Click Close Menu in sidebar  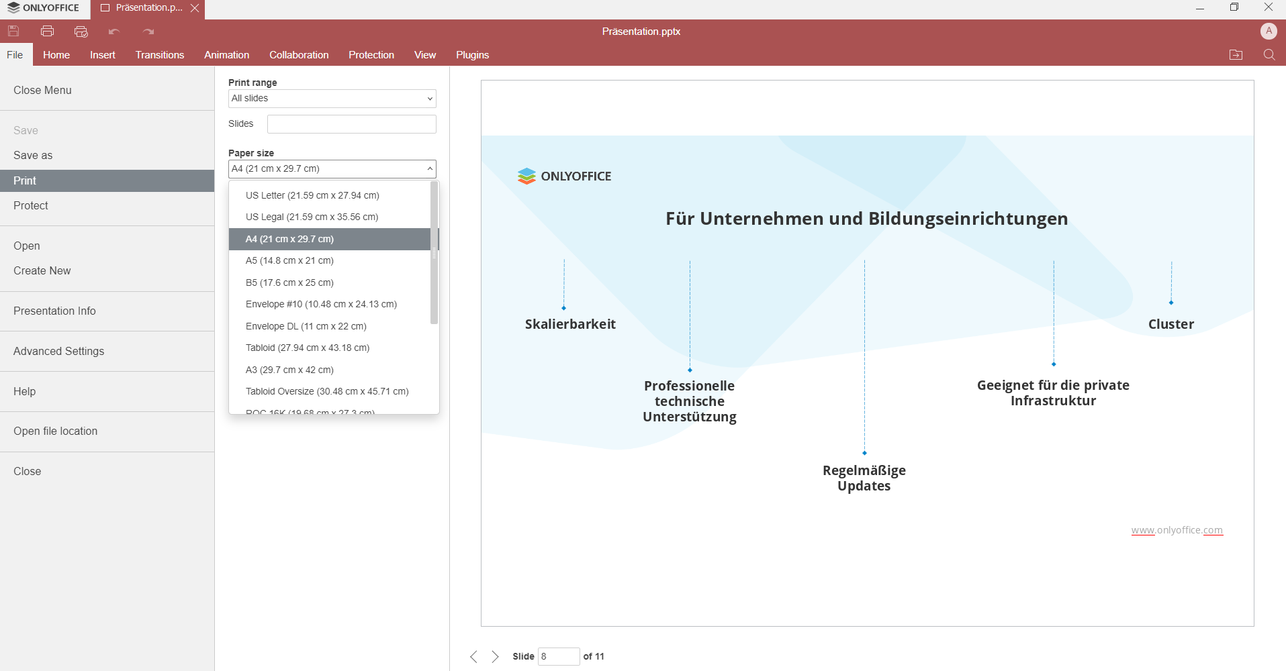click(42, 90)
